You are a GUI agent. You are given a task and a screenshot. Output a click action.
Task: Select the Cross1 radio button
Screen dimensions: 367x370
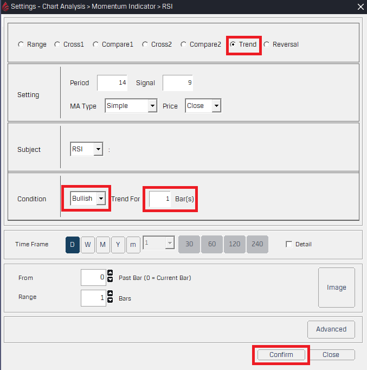[57, 44]
